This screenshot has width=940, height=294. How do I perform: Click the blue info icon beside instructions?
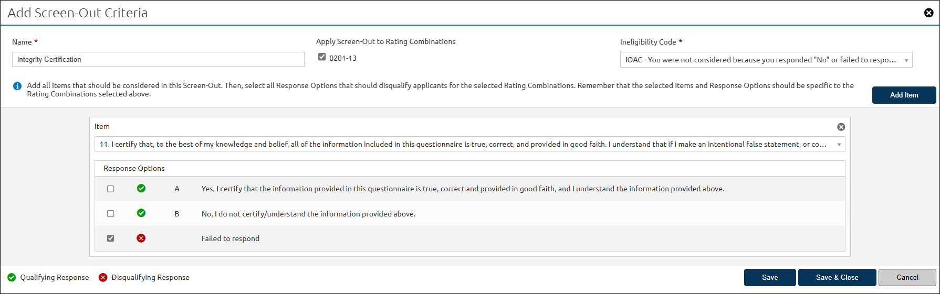tap(17, 86)
